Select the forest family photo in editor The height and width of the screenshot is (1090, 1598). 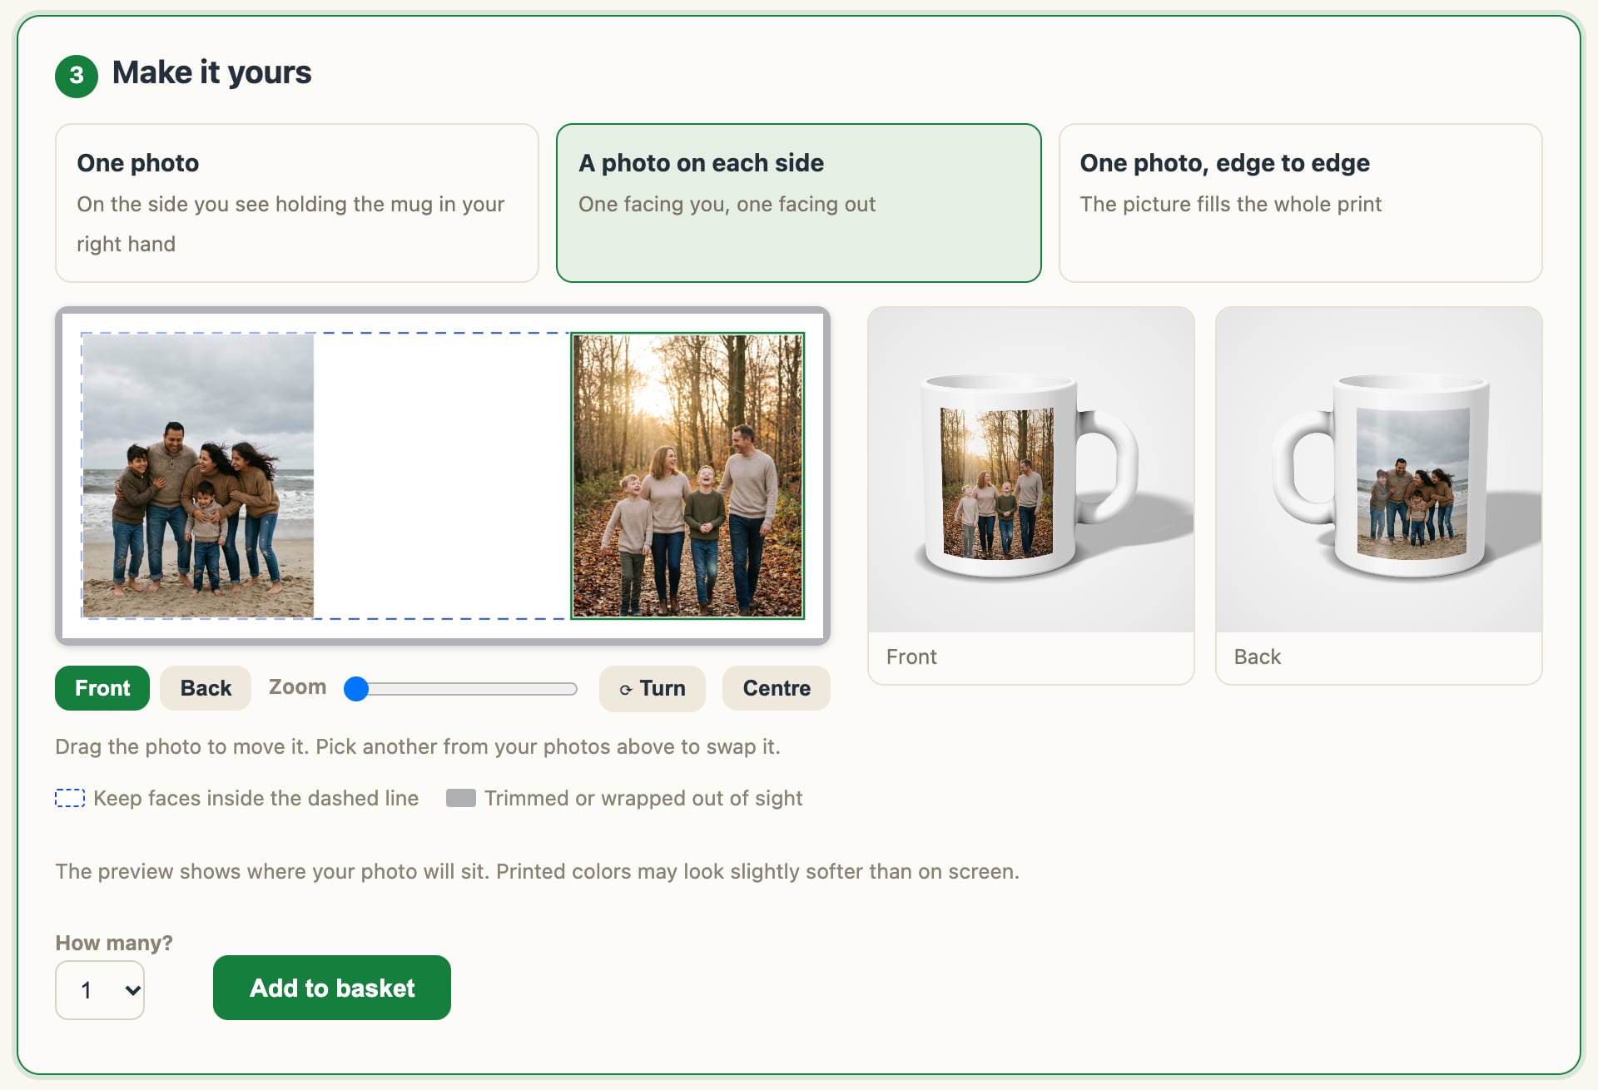(687, 476)
